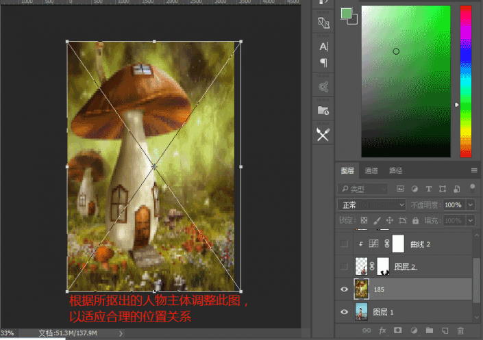This screenshot has width=483, height=340.
Task: Filter layers by type (T) kind
Action: [428, 189]
